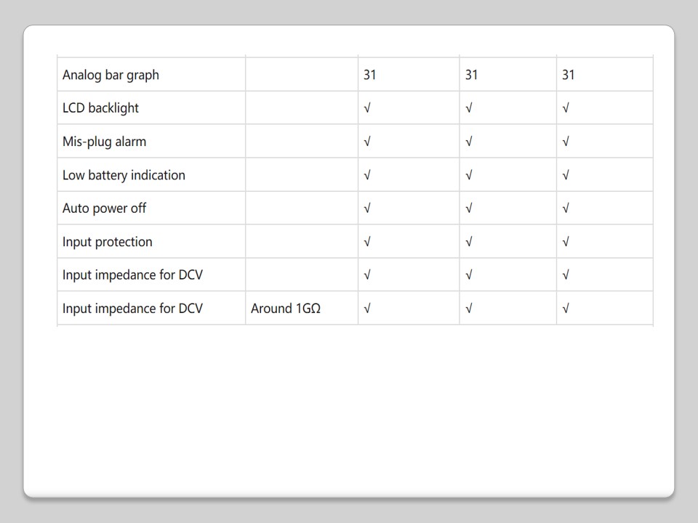The image size is (698, 523).
Task: Click the first "31" in Analog bar graph row
Action: coord(369,75)
